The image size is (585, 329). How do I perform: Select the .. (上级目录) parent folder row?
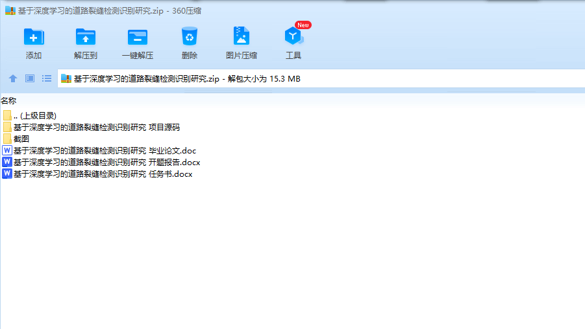(x=29, y=116)
